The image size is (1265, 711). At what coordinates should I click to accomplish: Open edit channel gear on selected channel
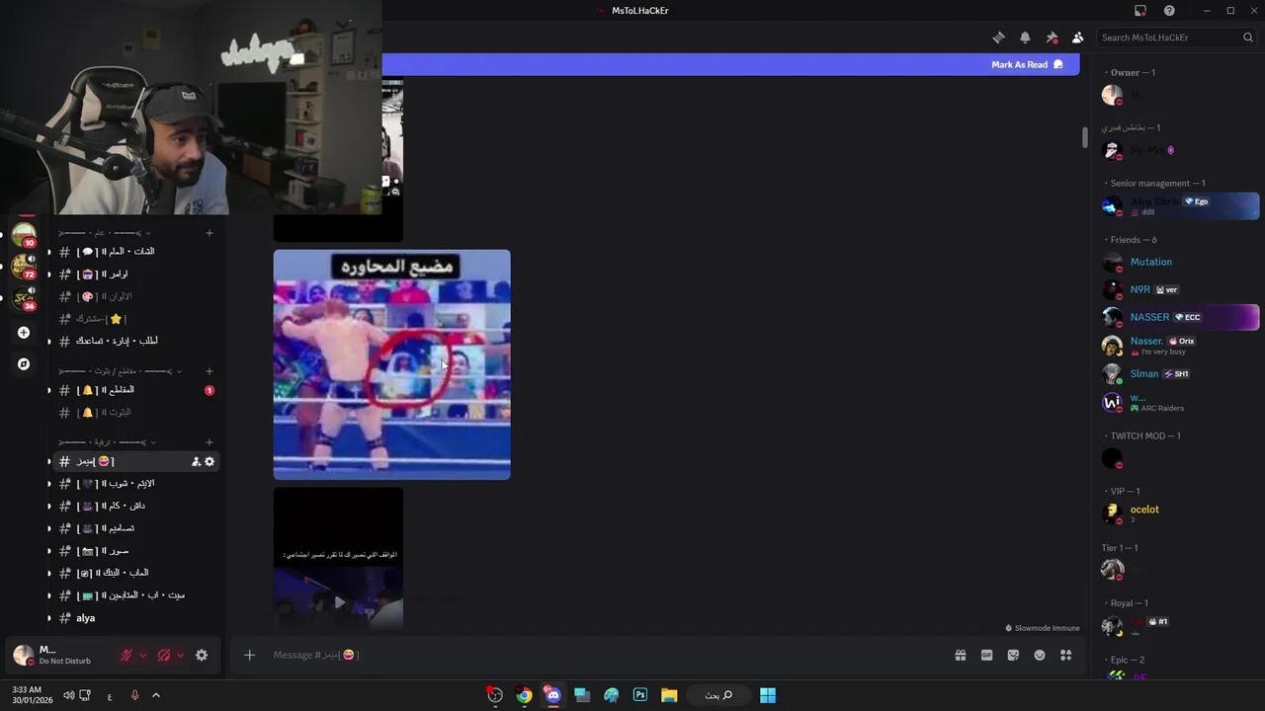click(x=210, y=461)
